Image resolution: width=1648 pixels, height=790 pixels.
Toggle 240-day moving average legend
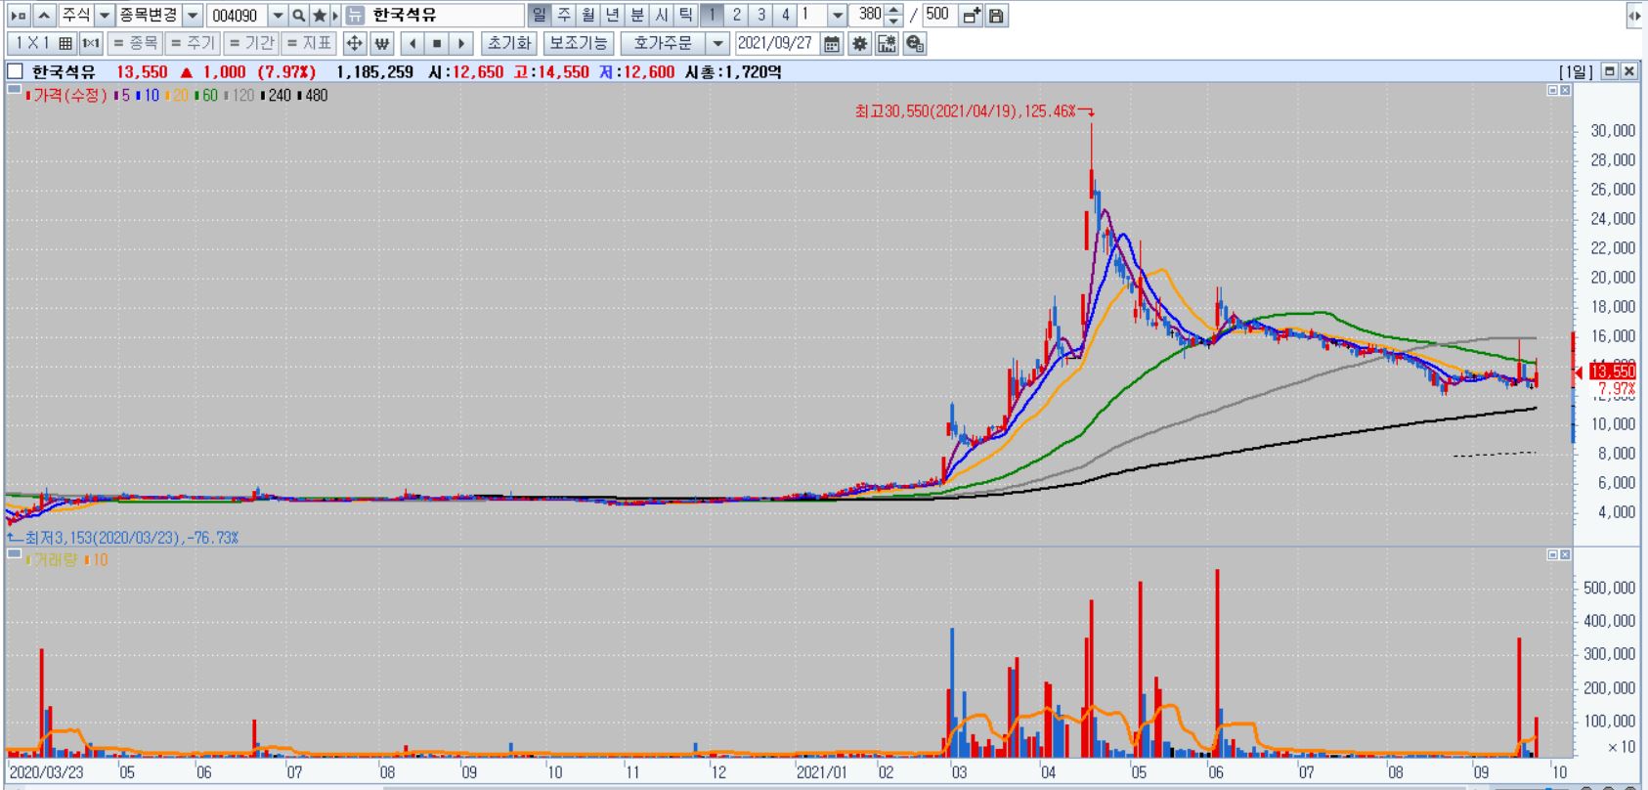pos(277,95)
